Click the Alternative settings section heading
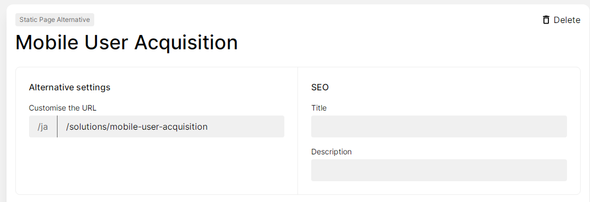 [x=69, y=87]
